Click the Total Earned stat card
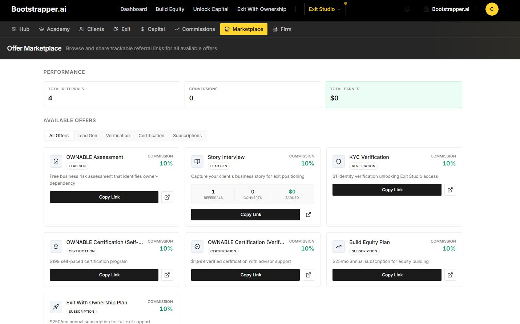The image size is (520, 324). [x=394, y=95]
